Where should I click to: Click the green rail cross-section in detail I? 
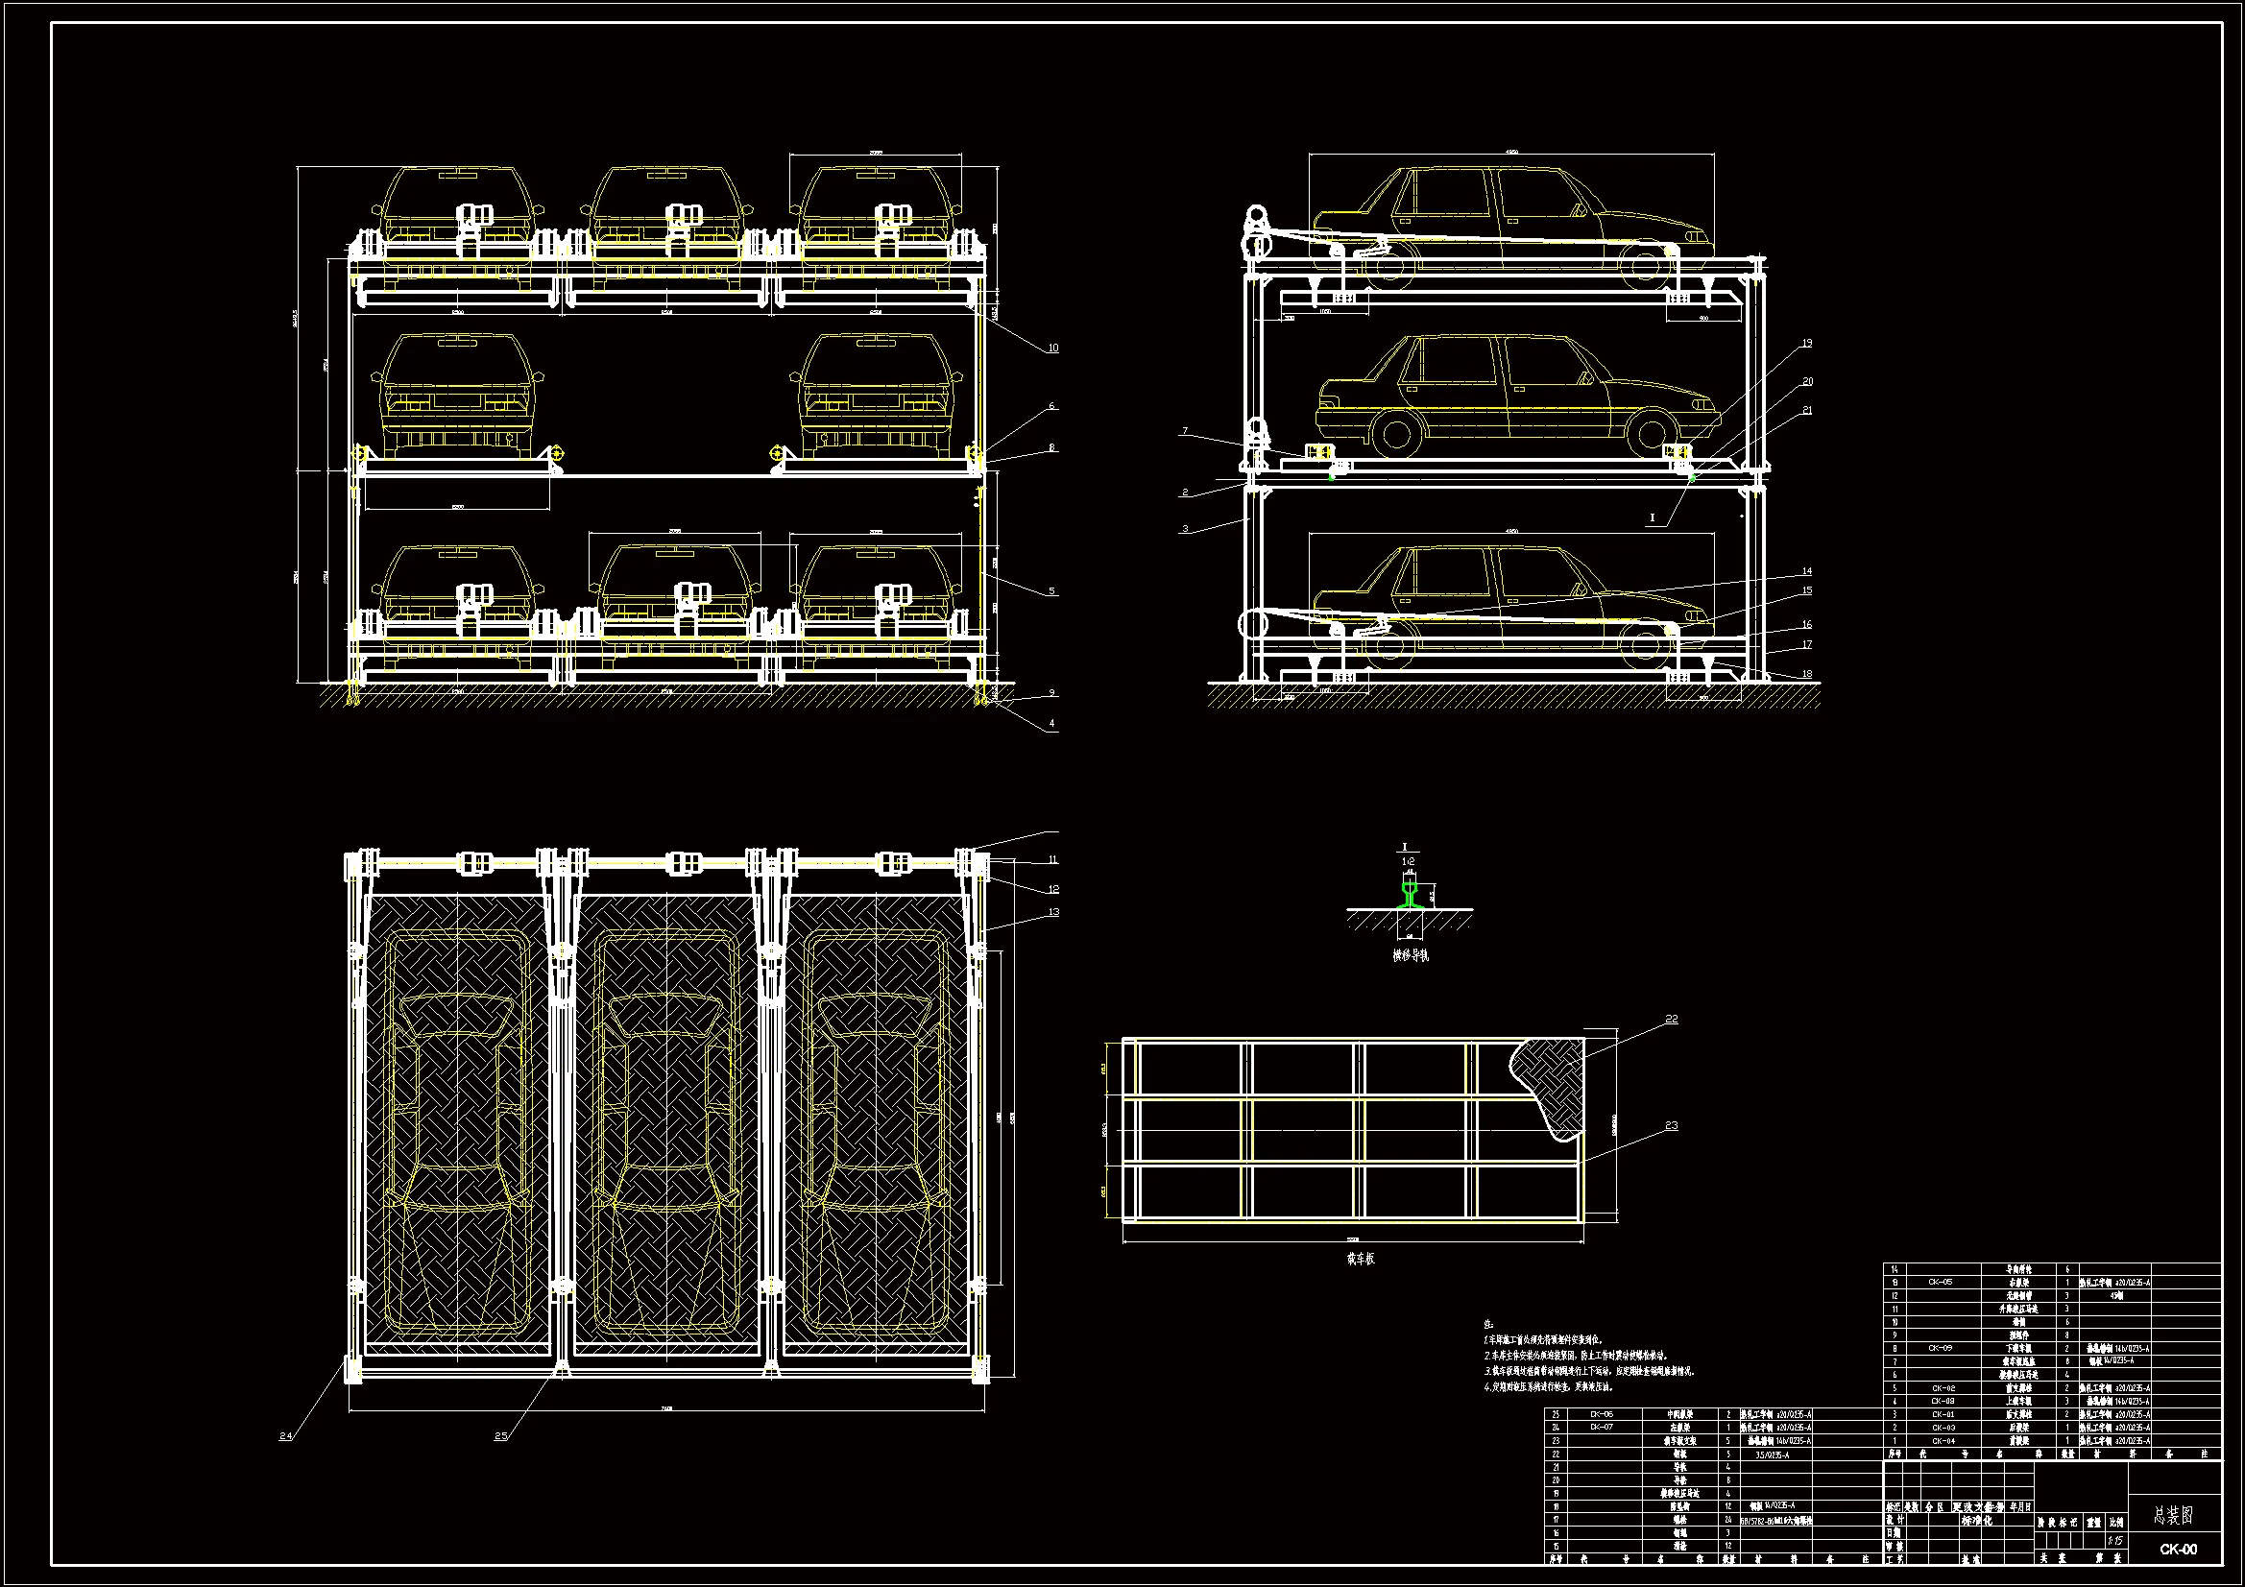[x=1408, y=894]
